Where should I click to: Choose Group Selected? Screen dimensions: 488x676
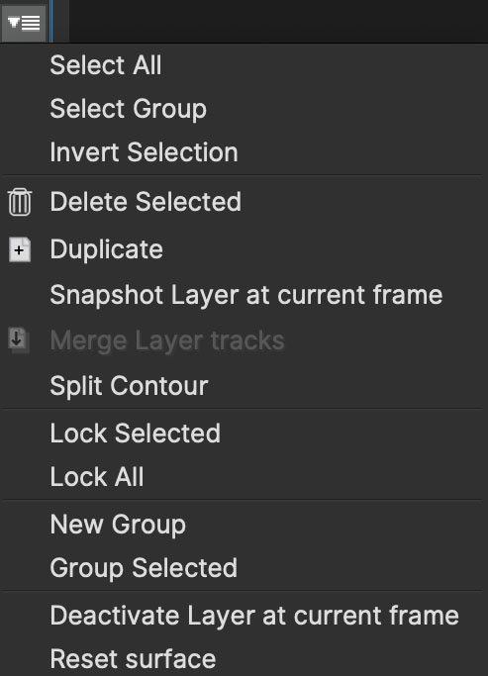pos(144,568)
